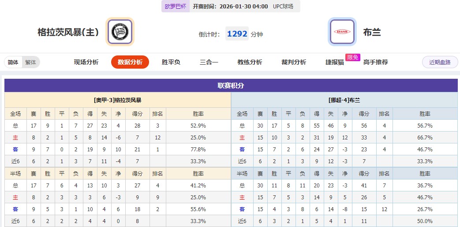Click 得分 value 28 in Sturm Graz total row

pyautogui.click(x=137, y=126)
